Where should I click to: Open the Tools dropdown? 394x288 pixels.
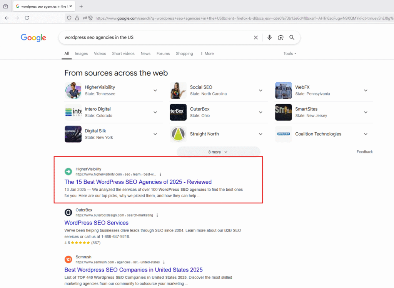click(x=290, y=53)
